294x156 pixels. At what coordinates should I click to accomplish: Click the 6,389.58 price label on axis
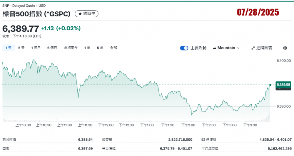click(283, 85)
